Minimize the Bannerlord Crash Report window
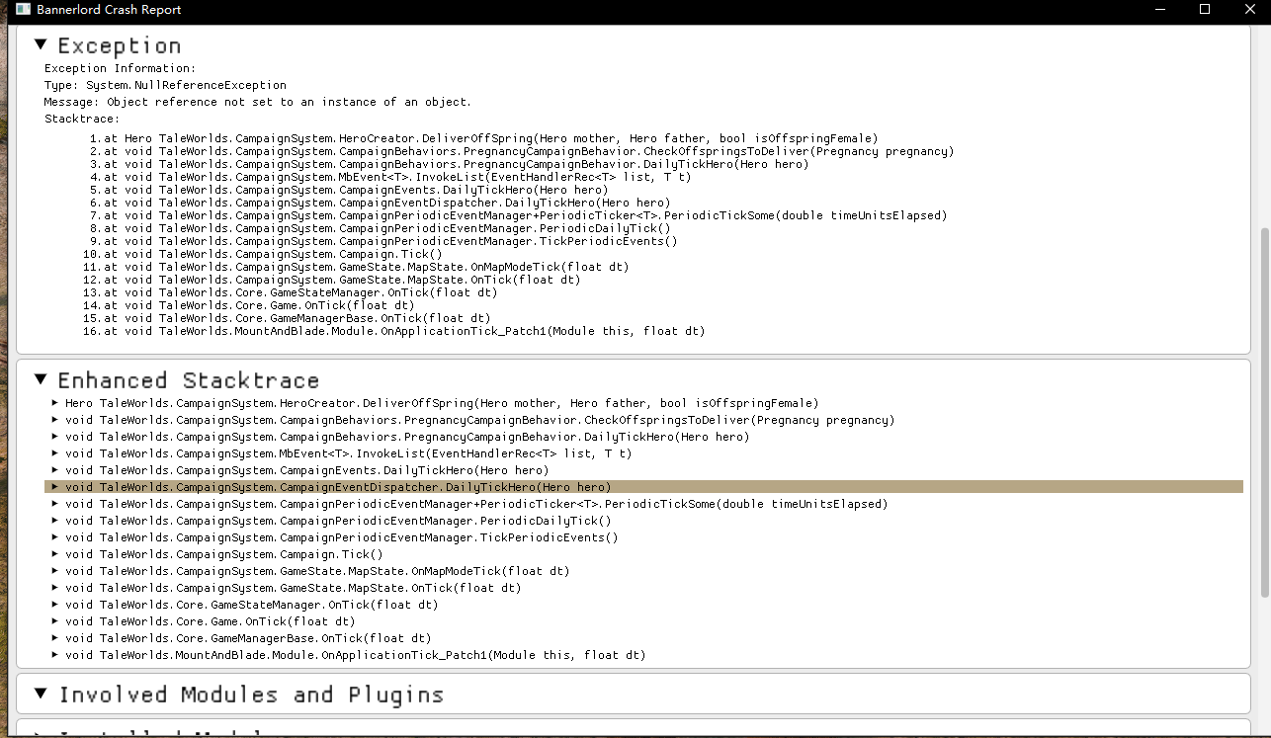Screen dimensions: 1271x738 pyautogui.click(x=1159, y=9)
